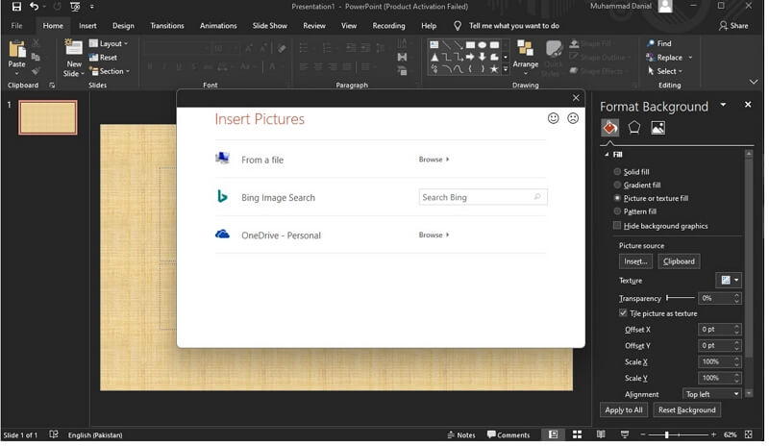Close the Insert Pictures dialog
Viewport: 769px width, 446px height.
tap(576, 98)
